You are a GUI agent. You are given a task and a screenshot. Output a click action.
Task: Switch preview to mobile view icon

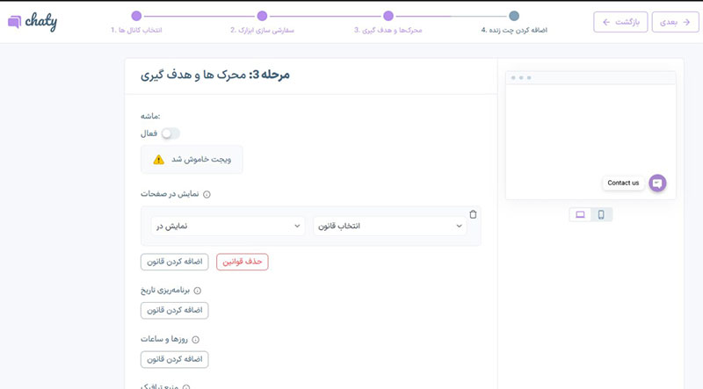point(601,214)
